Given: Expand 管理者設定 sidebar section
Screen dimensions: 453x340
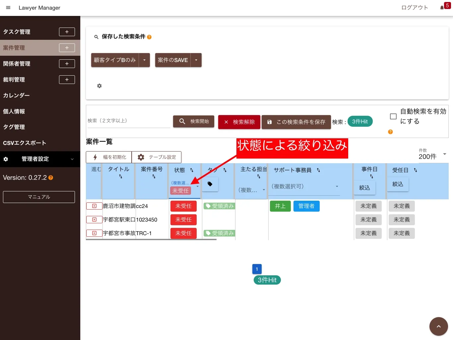Looking at the screenshot, I should click(x=40, y=159).
